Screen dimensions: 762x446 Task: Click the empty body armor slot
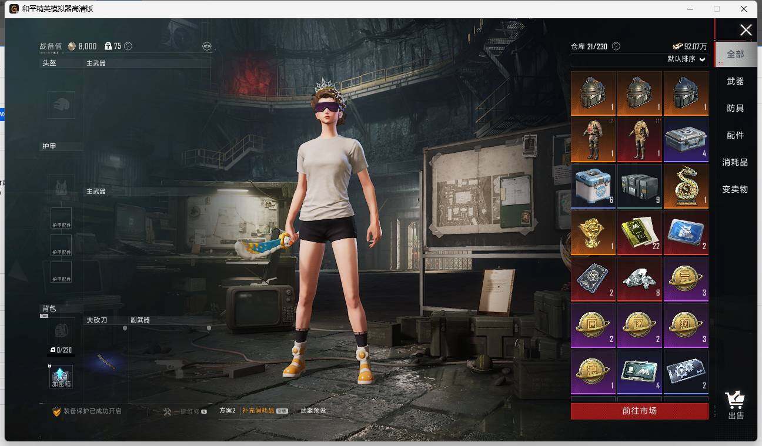pyautogui.click(x=61, y=188)
